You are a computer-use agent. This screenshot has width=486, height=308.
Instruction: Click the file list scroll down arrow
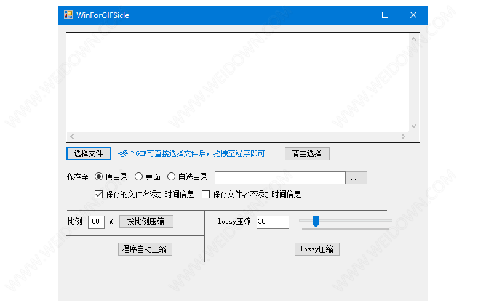413,126
